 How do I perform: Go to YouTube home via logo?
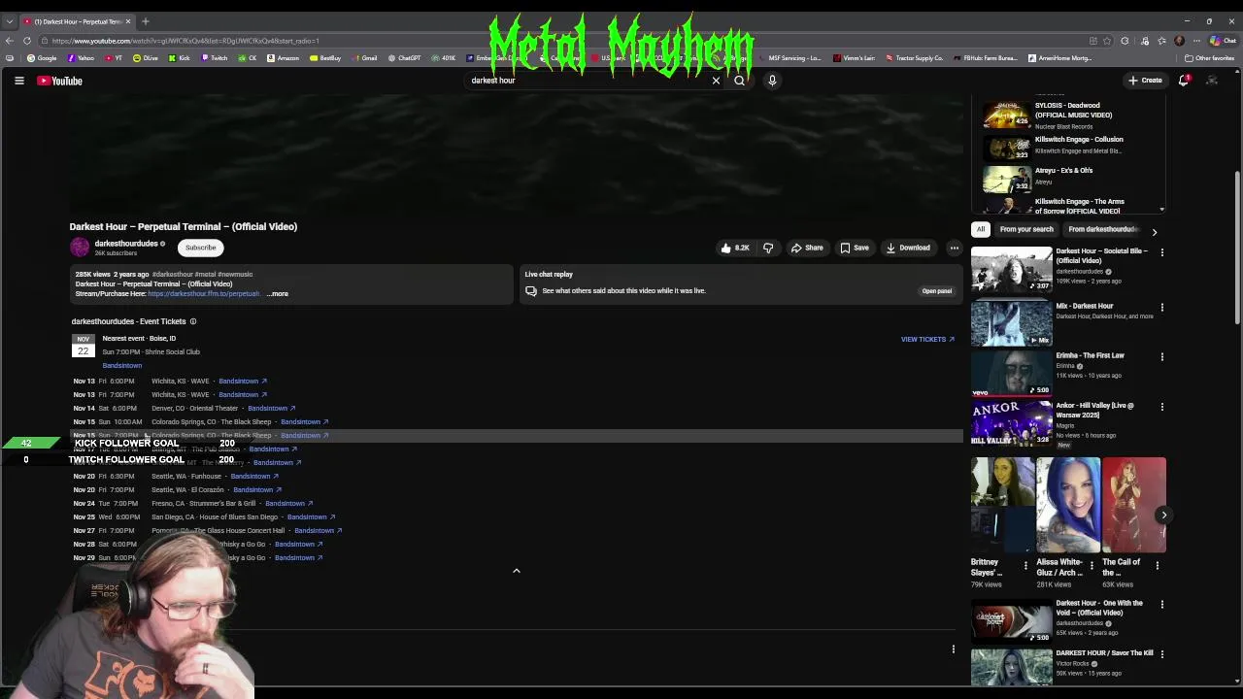coord(60,81)
